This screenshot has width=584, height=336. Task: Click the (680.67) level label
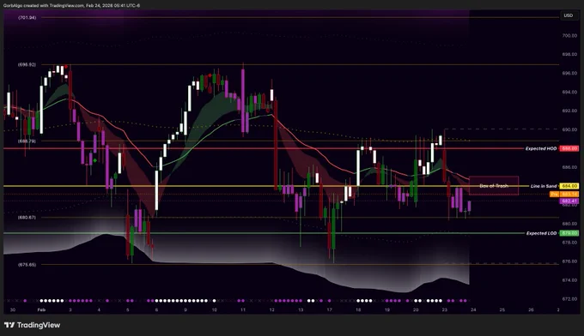tap(27, 217)
